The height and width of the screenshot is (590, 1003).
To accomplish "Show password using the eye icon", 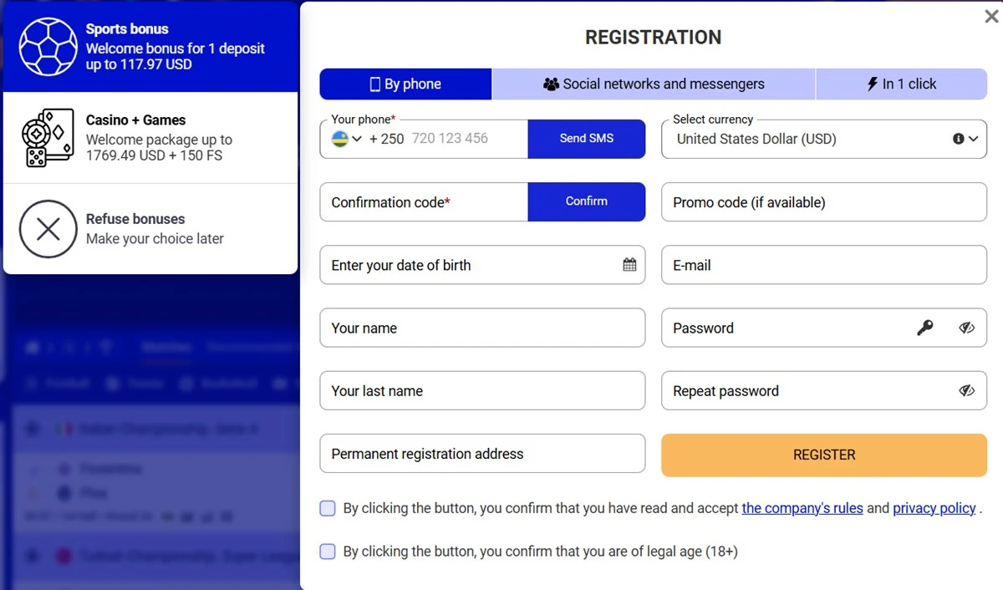I will coord(967,328).
